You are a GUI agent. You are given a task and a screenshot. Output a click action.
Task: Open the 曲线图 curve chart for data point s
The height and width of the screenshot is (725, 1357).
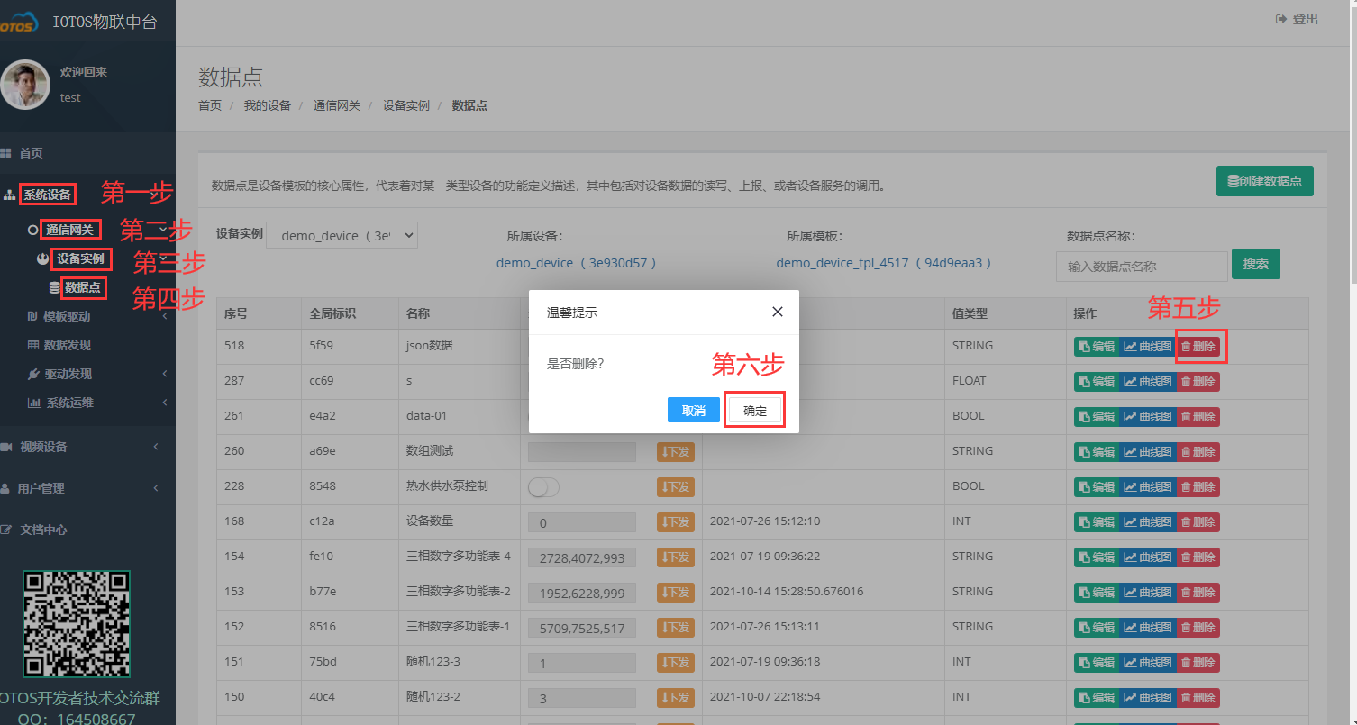click(x=1148, y=381)
